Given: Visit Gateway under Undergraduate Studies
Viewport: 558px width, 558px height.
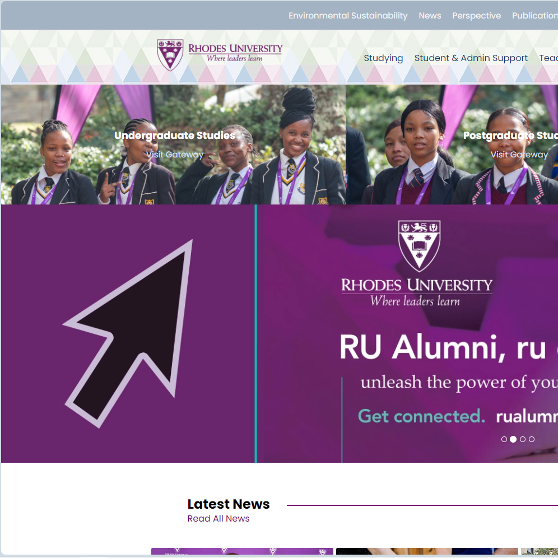Looking at the screenshot, I should [174, 155].
